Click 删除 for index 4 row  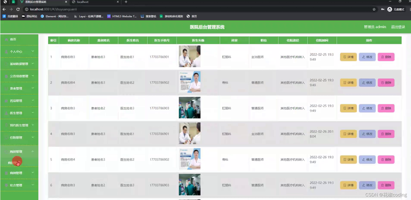(386, 134)
